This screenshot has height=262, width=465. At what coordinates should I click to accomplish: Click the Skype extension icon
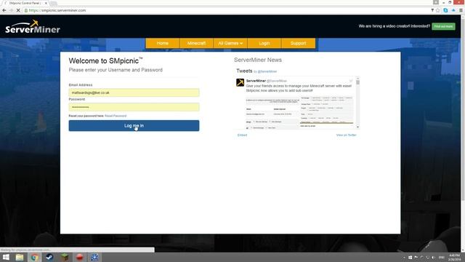point(445,10)
